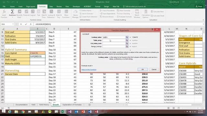Open the Watch Window

click(x=137, y=14)
